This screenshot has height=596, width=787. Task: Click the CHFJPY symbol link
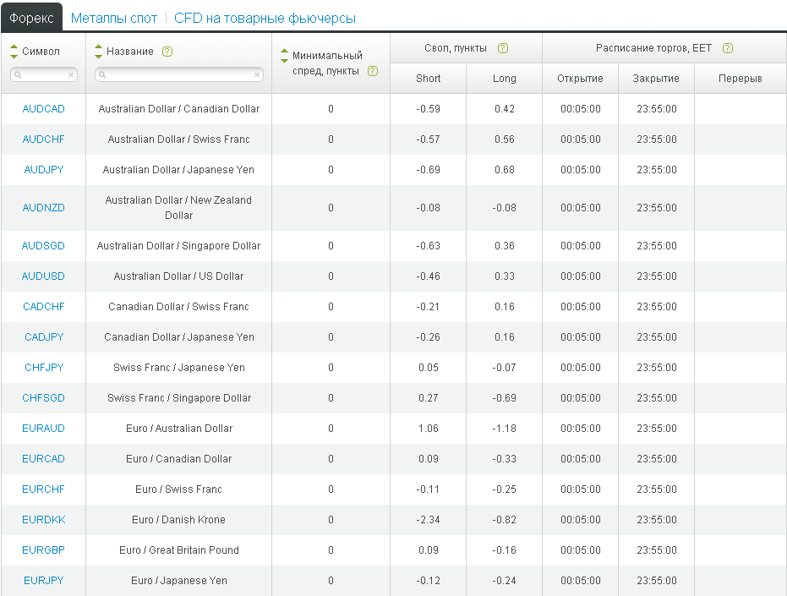tap(43, 368)
